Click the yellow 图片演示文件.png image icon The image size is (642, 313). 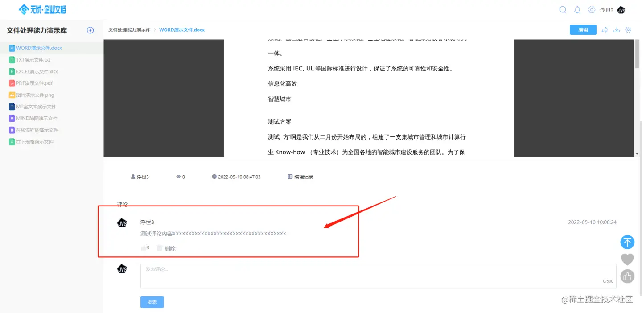pos(12,95)
